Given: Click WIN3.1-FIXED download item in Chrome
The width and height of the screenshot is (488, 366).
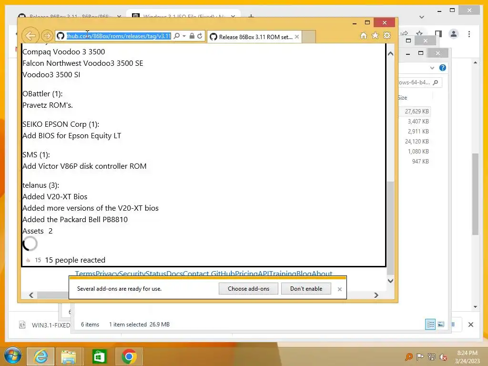Looking at the screenshot, I should [x=43, y=325].
